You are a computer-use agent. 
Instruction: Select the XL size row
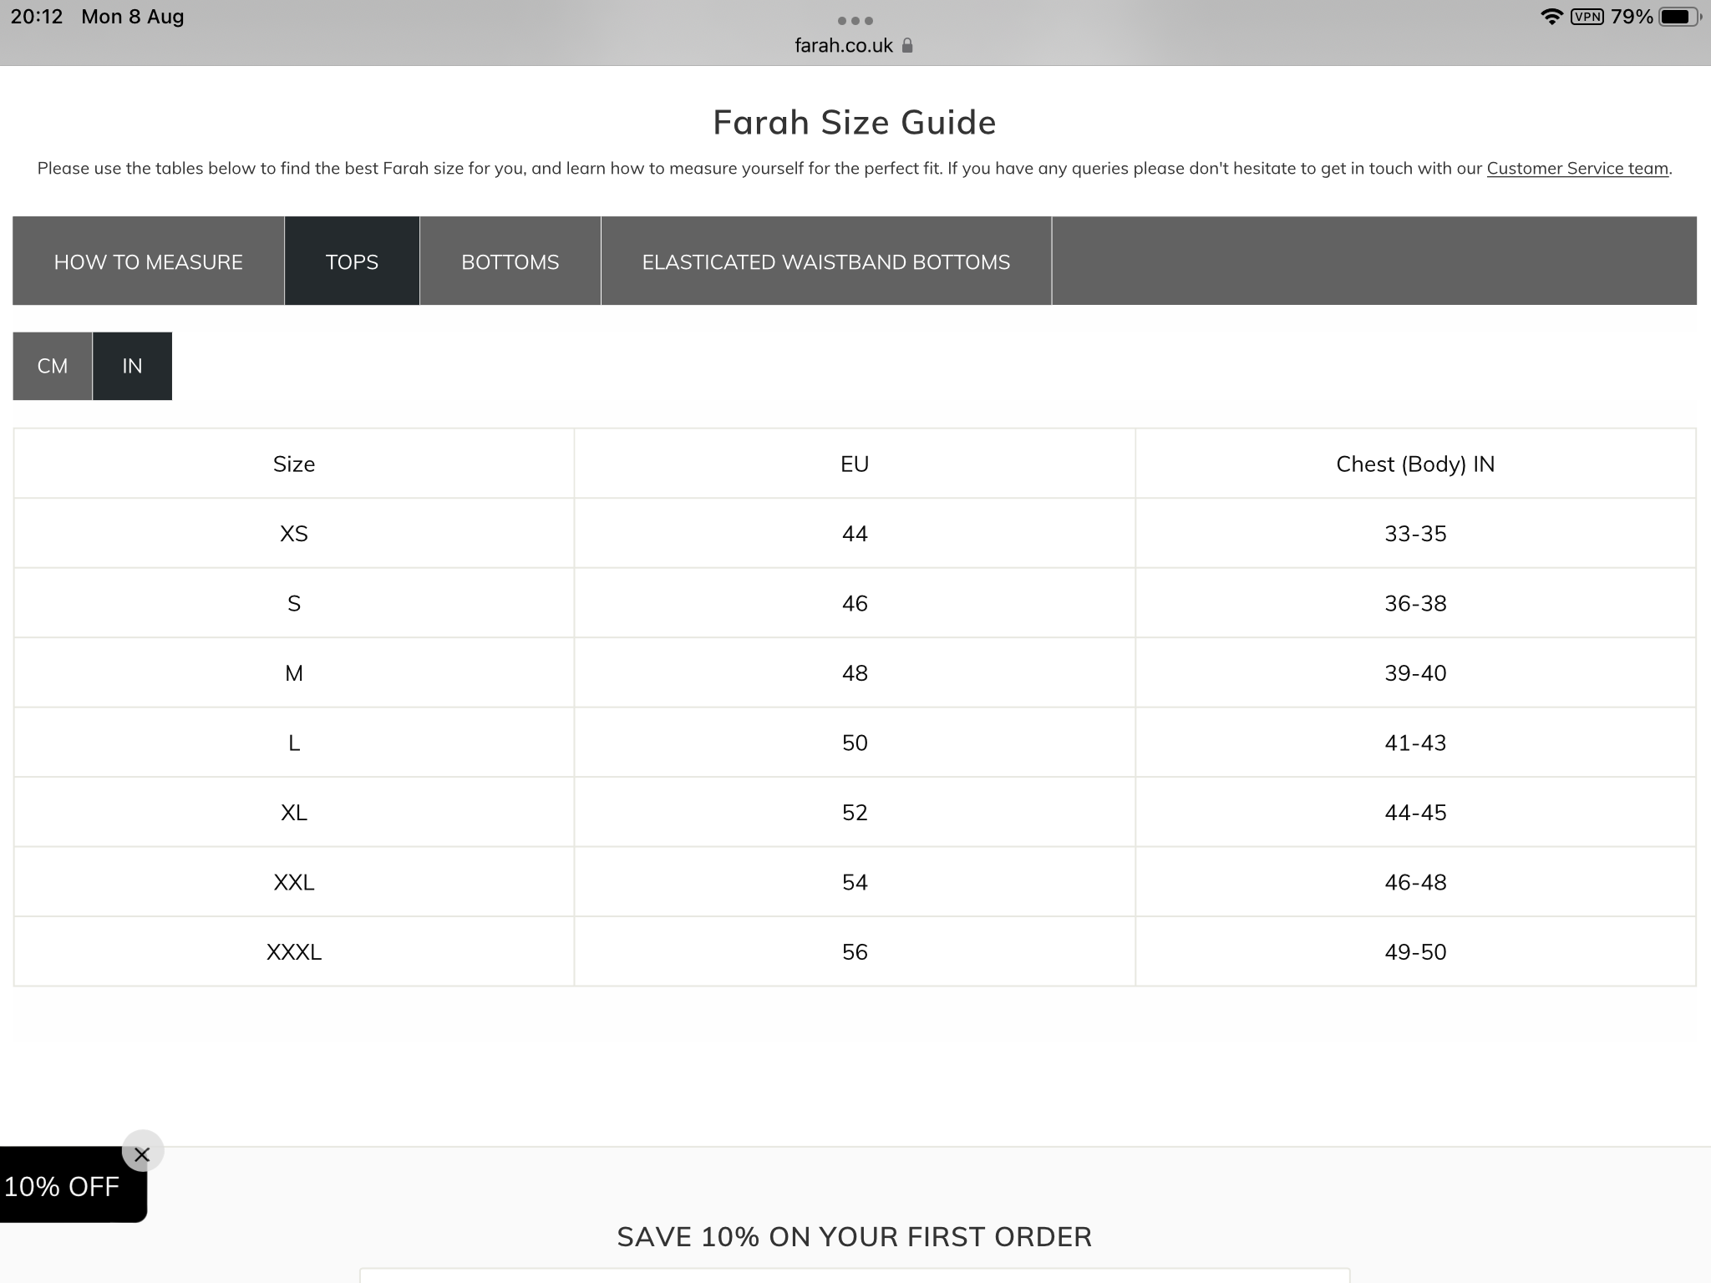(x=855, y=812)
